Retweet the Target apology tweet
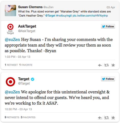The image size is (120, 123). pyautogui.click(x=106, y=118)
